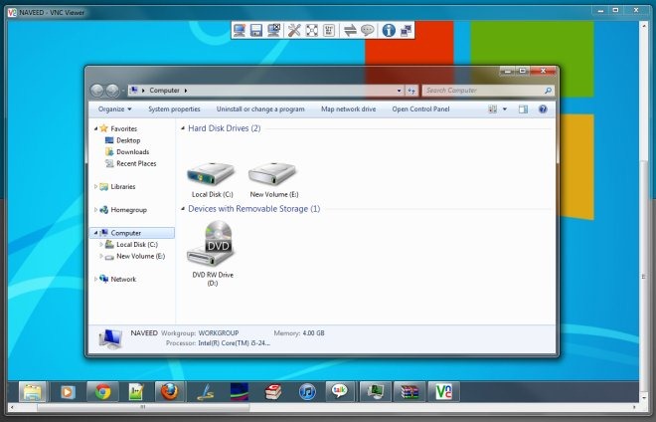Viewport: 656px width, 422px height.
Task: Open VNC file transfer arrows icon
Action: (x=350, y=30)
